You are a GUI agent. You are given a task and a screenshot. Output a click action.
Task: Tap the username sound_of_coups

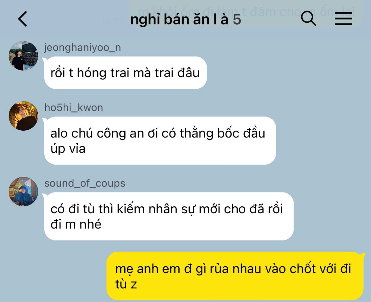85,183
